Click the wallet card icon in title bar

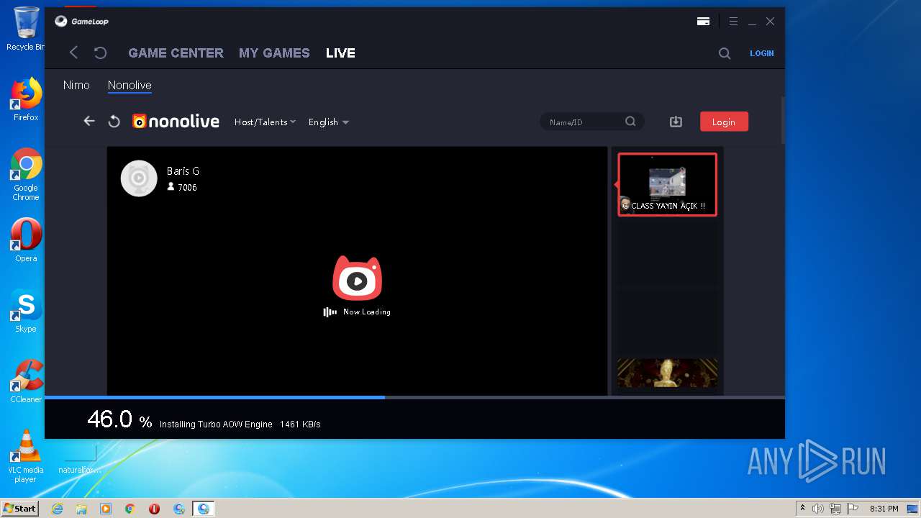point(703,22)
